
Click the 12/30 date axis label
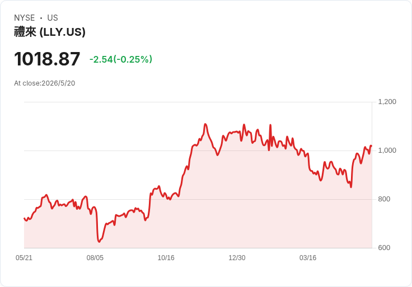tap(237, 257)
